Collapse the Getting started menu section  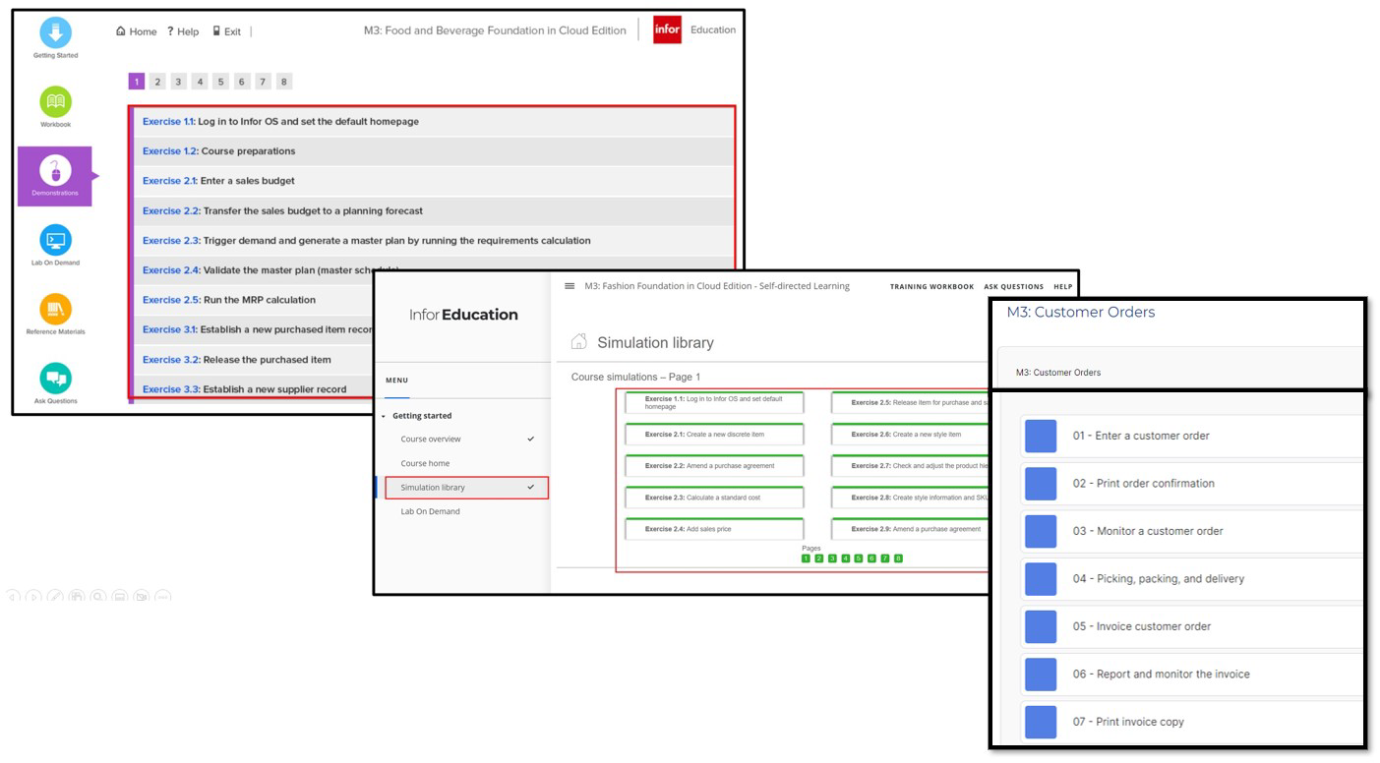point(384,416)
